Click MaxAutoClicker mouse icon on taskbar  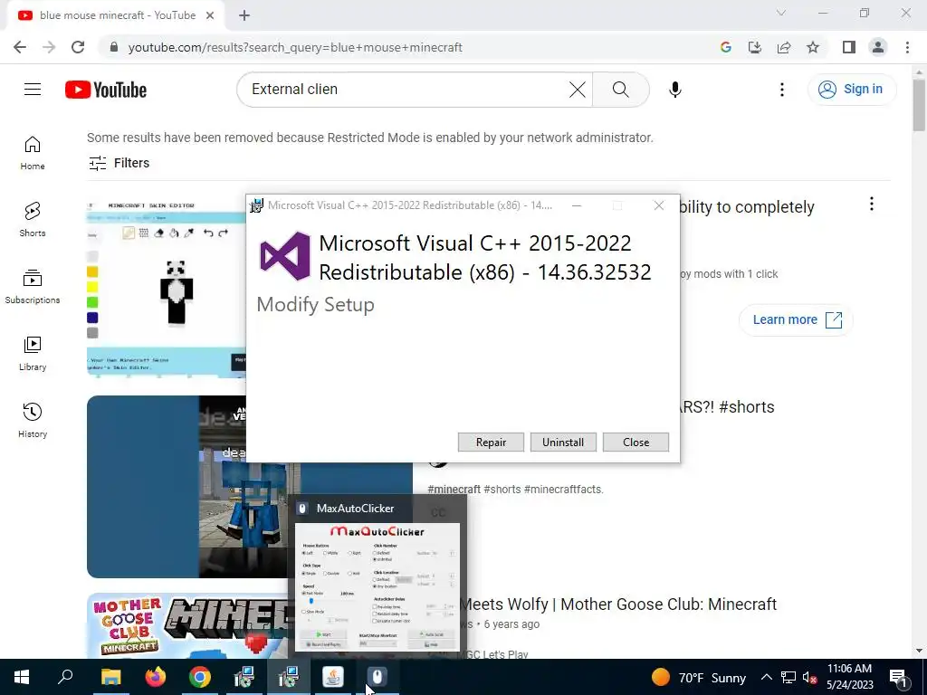coord(377,677)
